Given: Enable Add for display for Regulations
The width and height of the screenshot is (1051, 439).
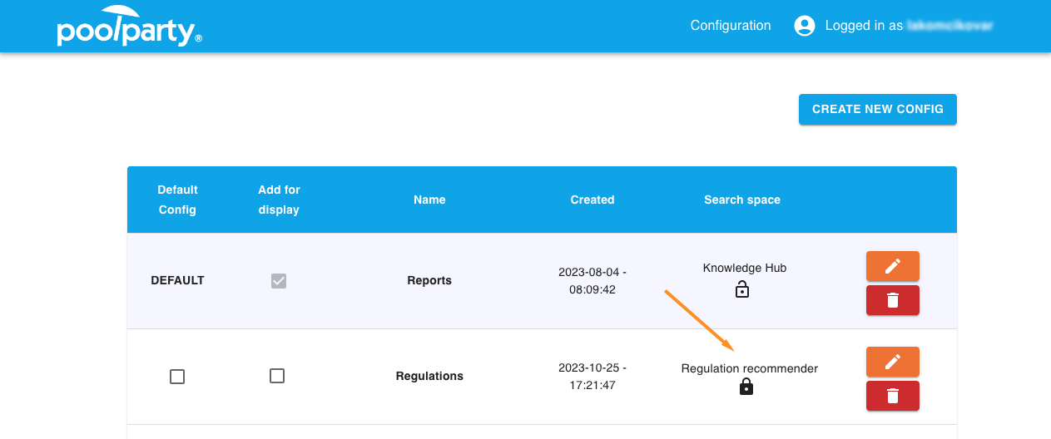Looking at the screenshot, I should [277, 376].
